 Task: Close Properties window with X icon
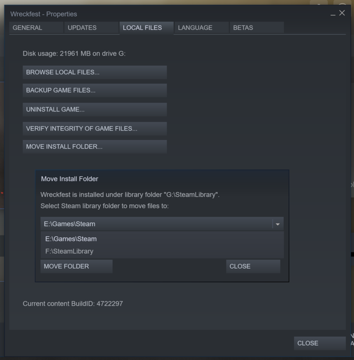tap(342, 13)
